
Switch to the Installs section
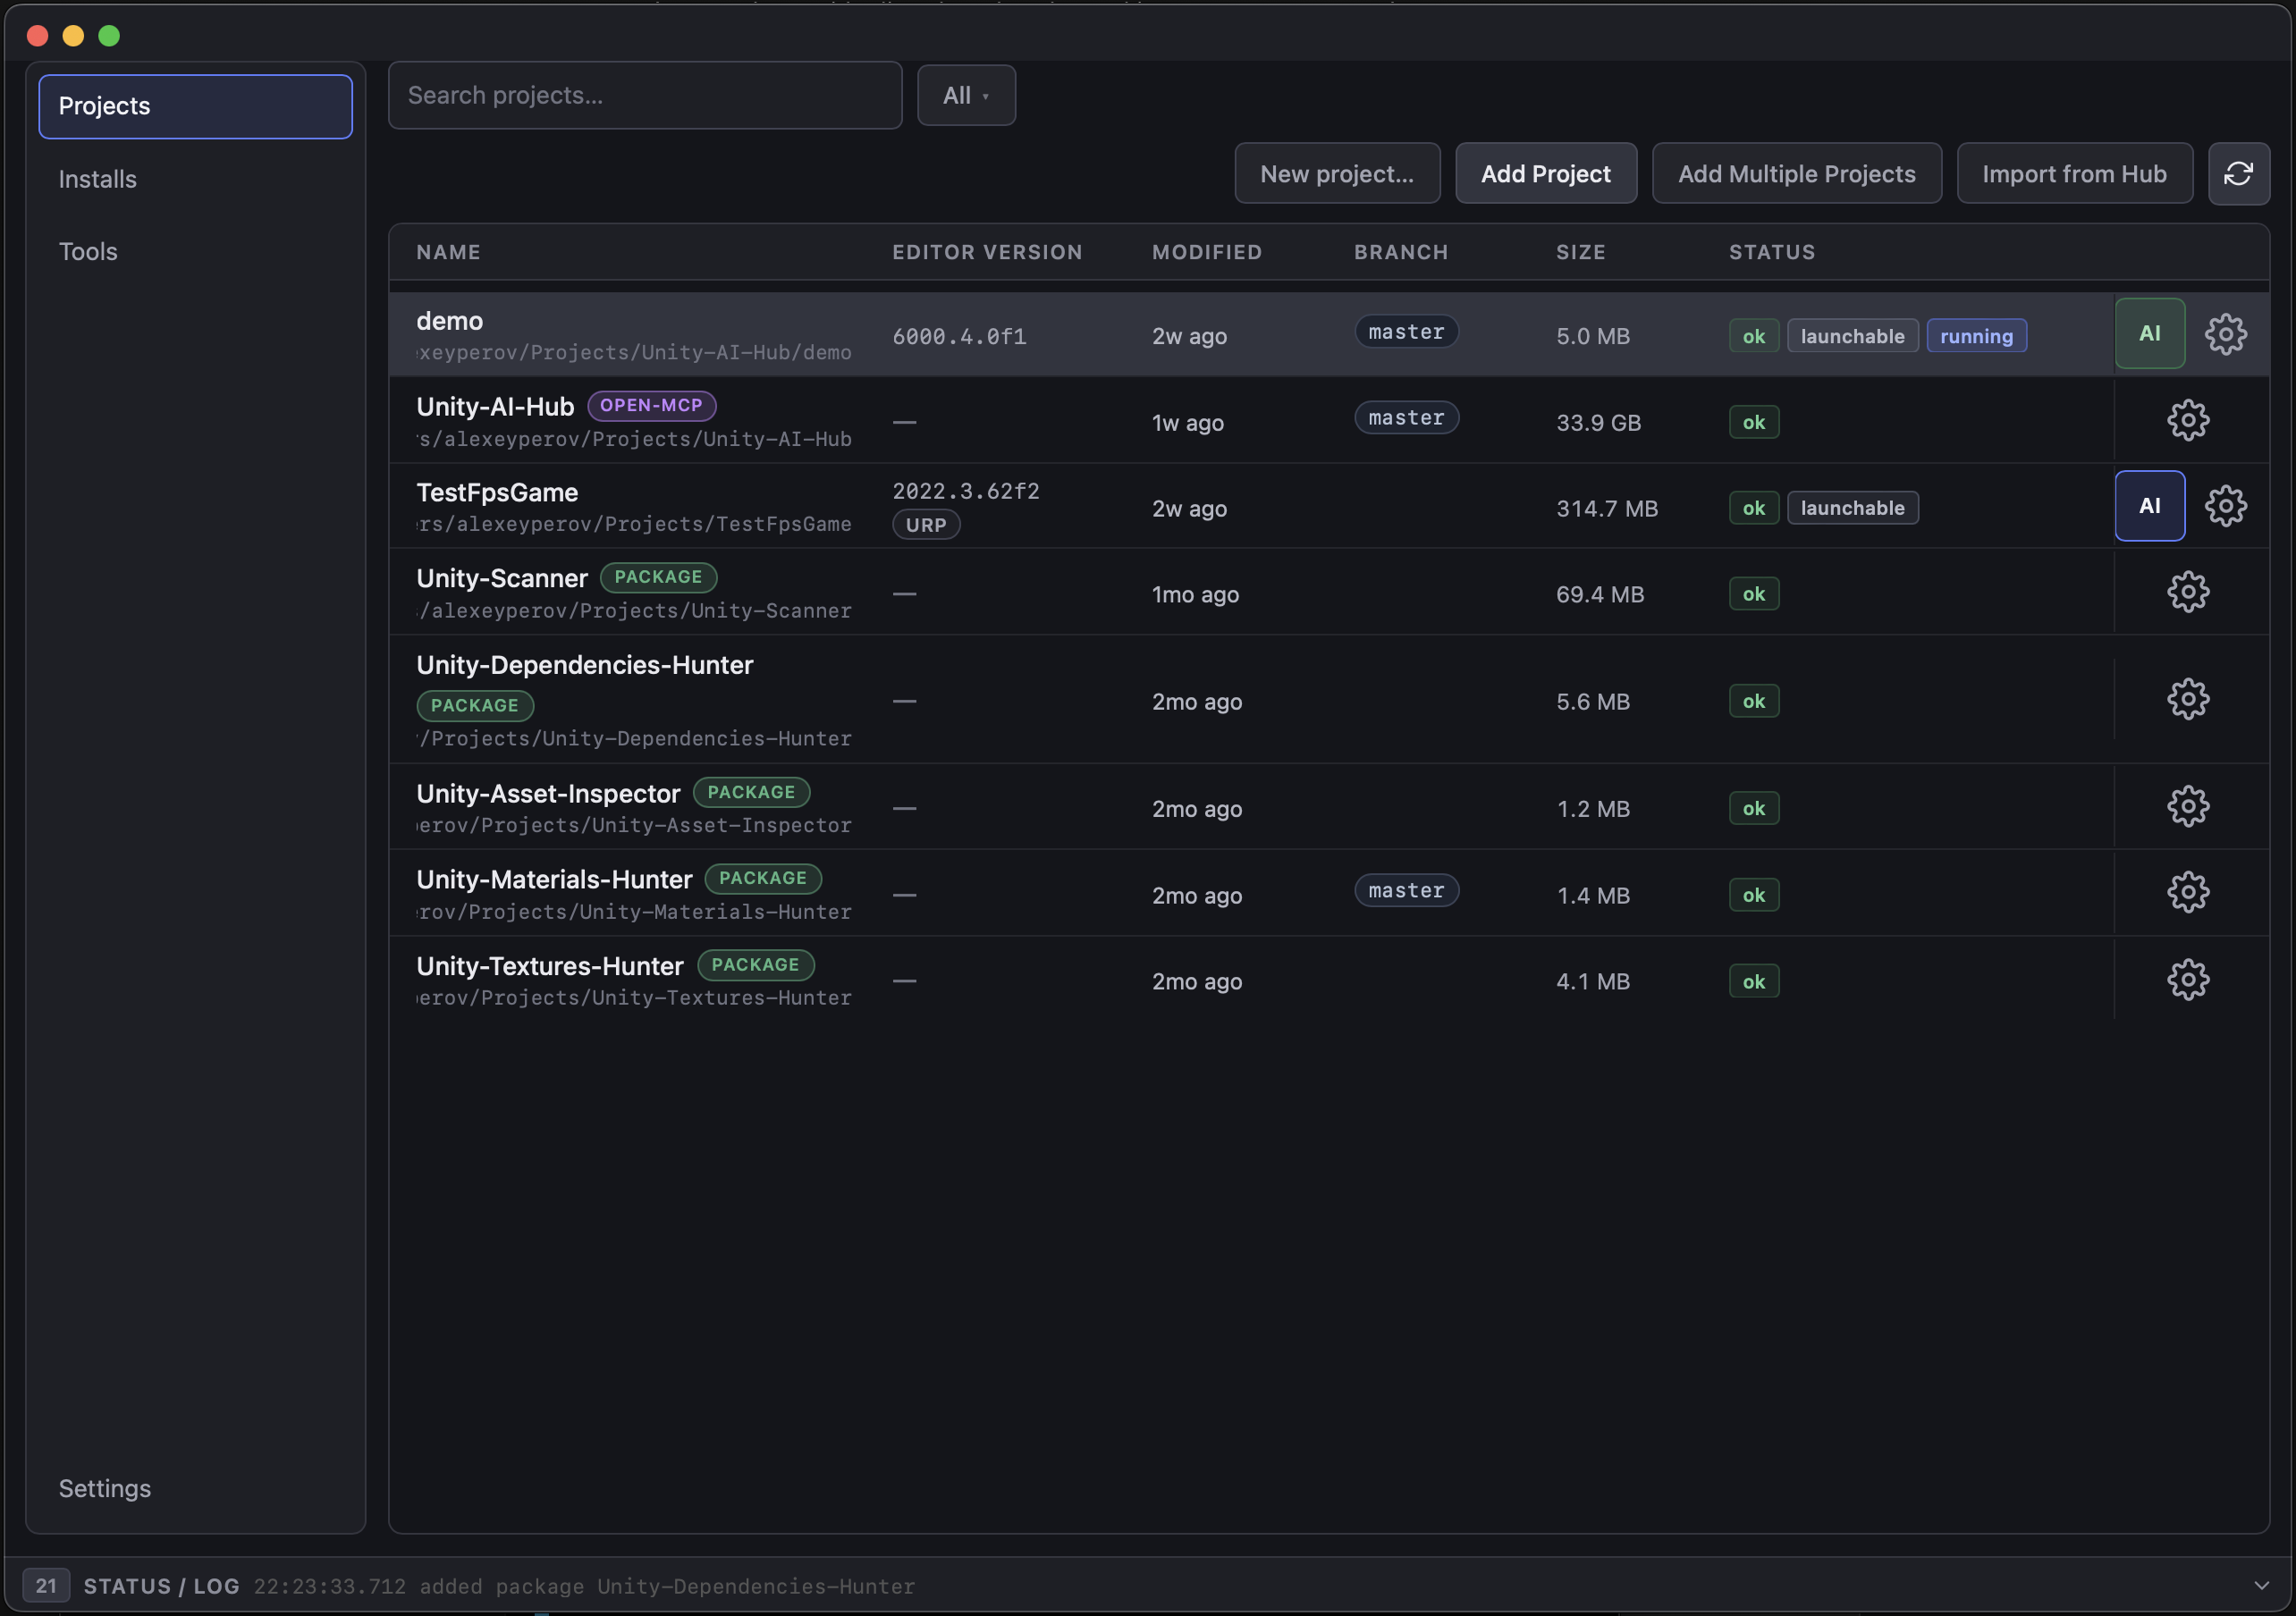[x=97, y=179]
